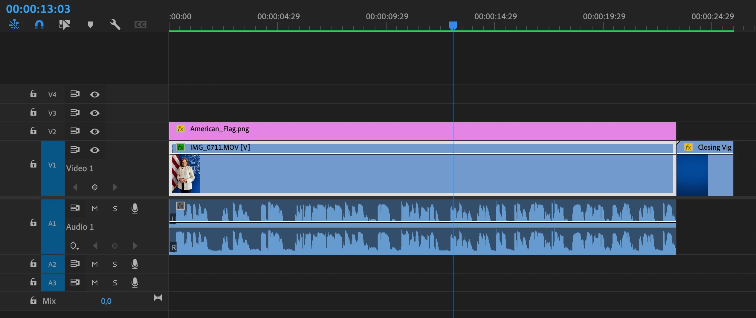Toggle lock on track A2

click(33, 264)
